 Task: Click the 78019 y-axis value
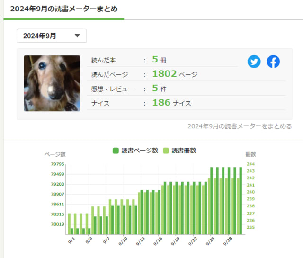click(x=57, y=224)
